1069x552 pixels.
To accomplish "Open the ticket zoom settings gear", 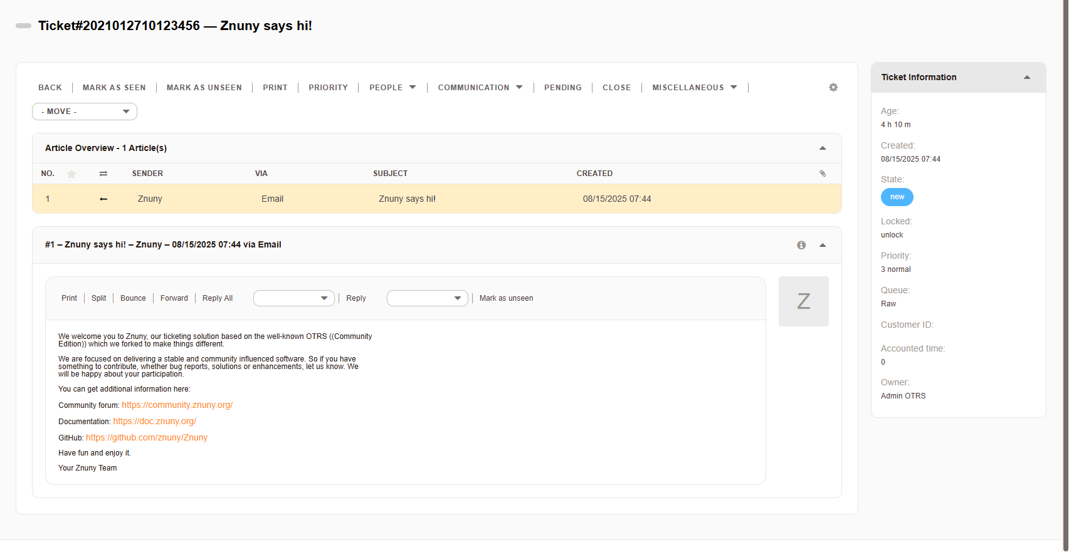I will point(833,87).
